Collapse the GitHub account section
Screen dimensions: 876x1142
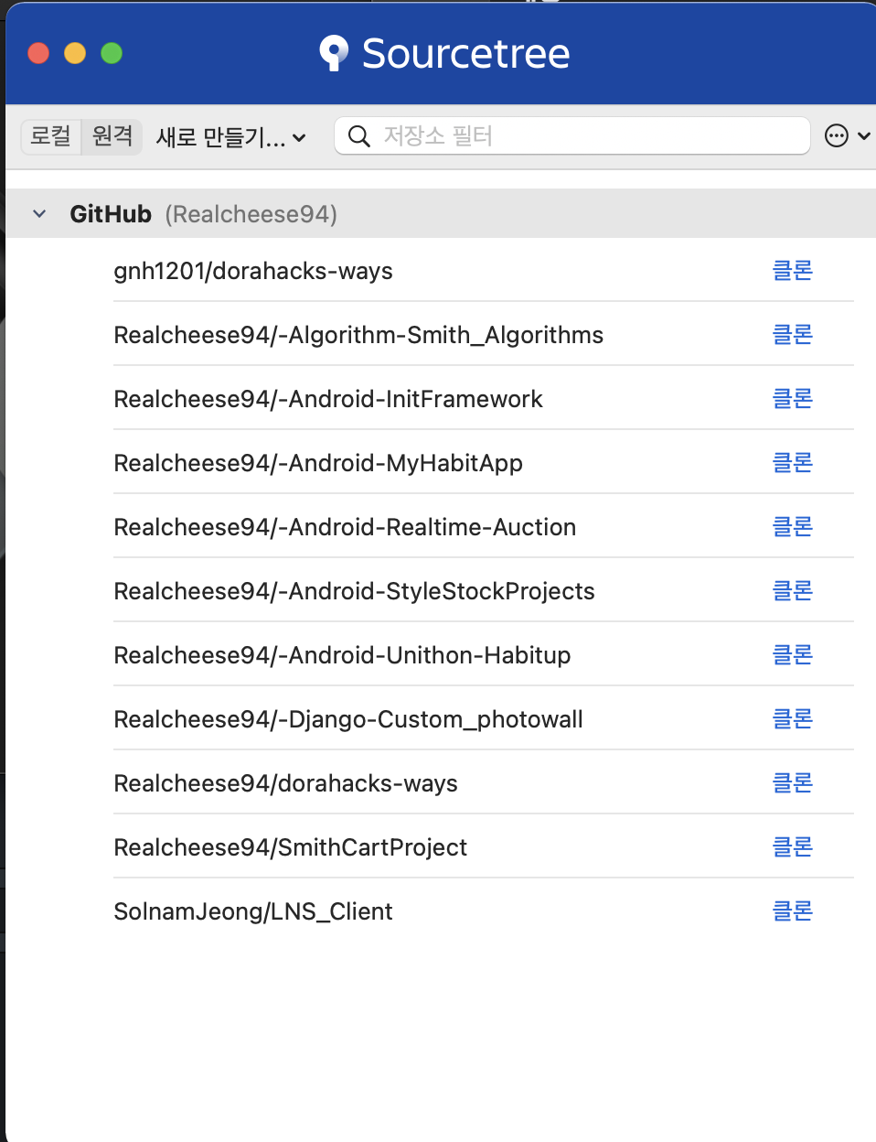(39, 214)
